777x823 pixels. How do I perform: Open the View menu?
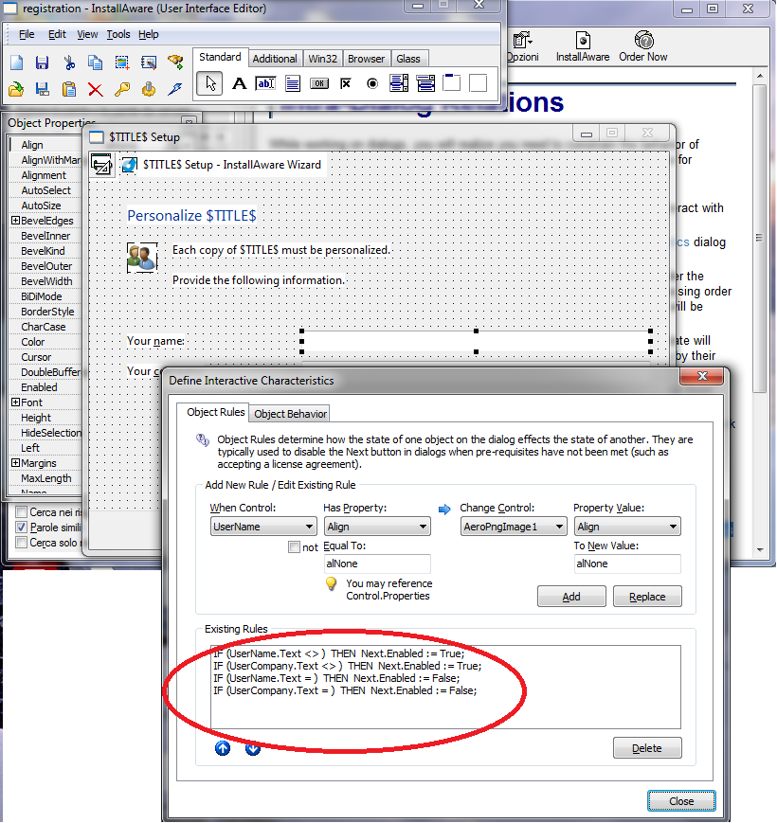87,35
